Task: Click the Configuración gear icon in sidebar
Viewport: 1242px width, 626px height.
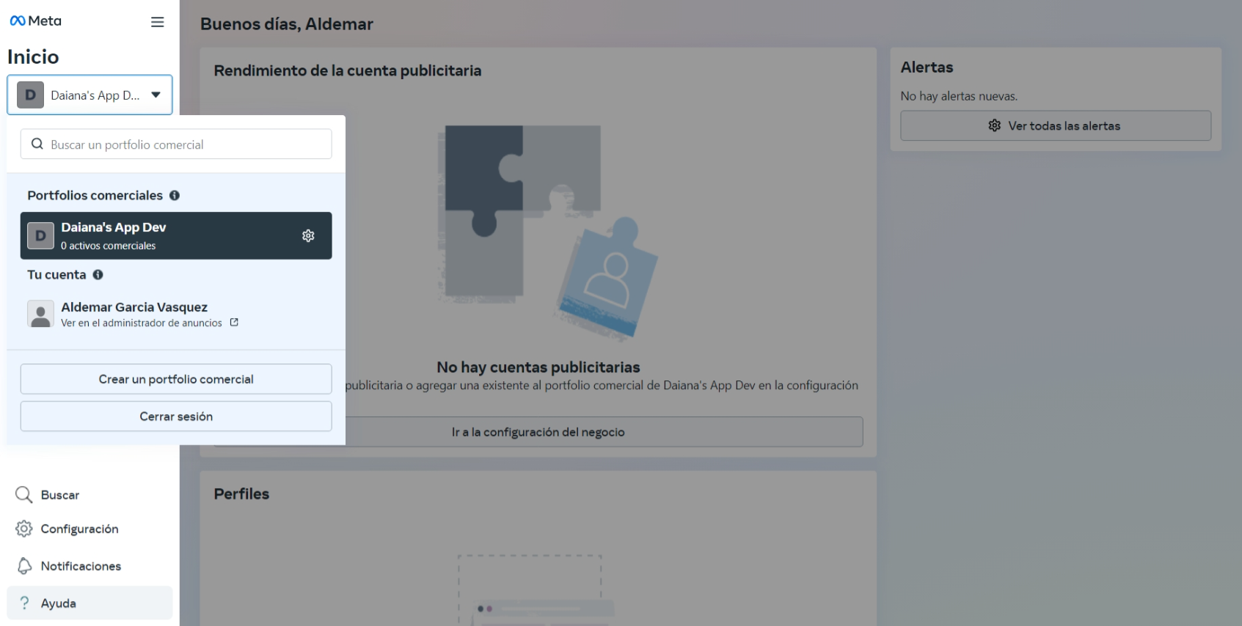Action: tap(24, 529)
